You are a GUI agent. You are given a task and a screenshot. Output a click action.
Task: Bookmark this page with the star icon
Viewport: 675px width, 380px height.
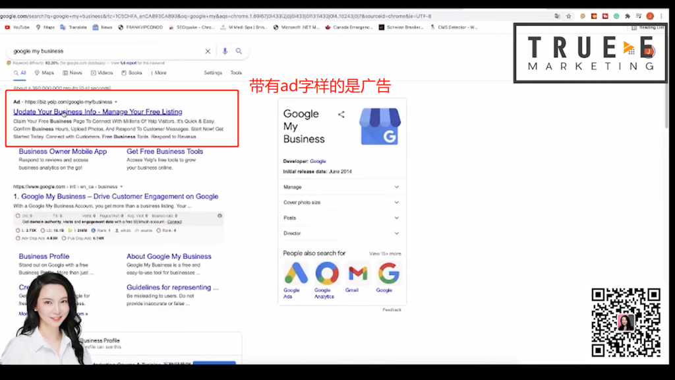(569, 16)
